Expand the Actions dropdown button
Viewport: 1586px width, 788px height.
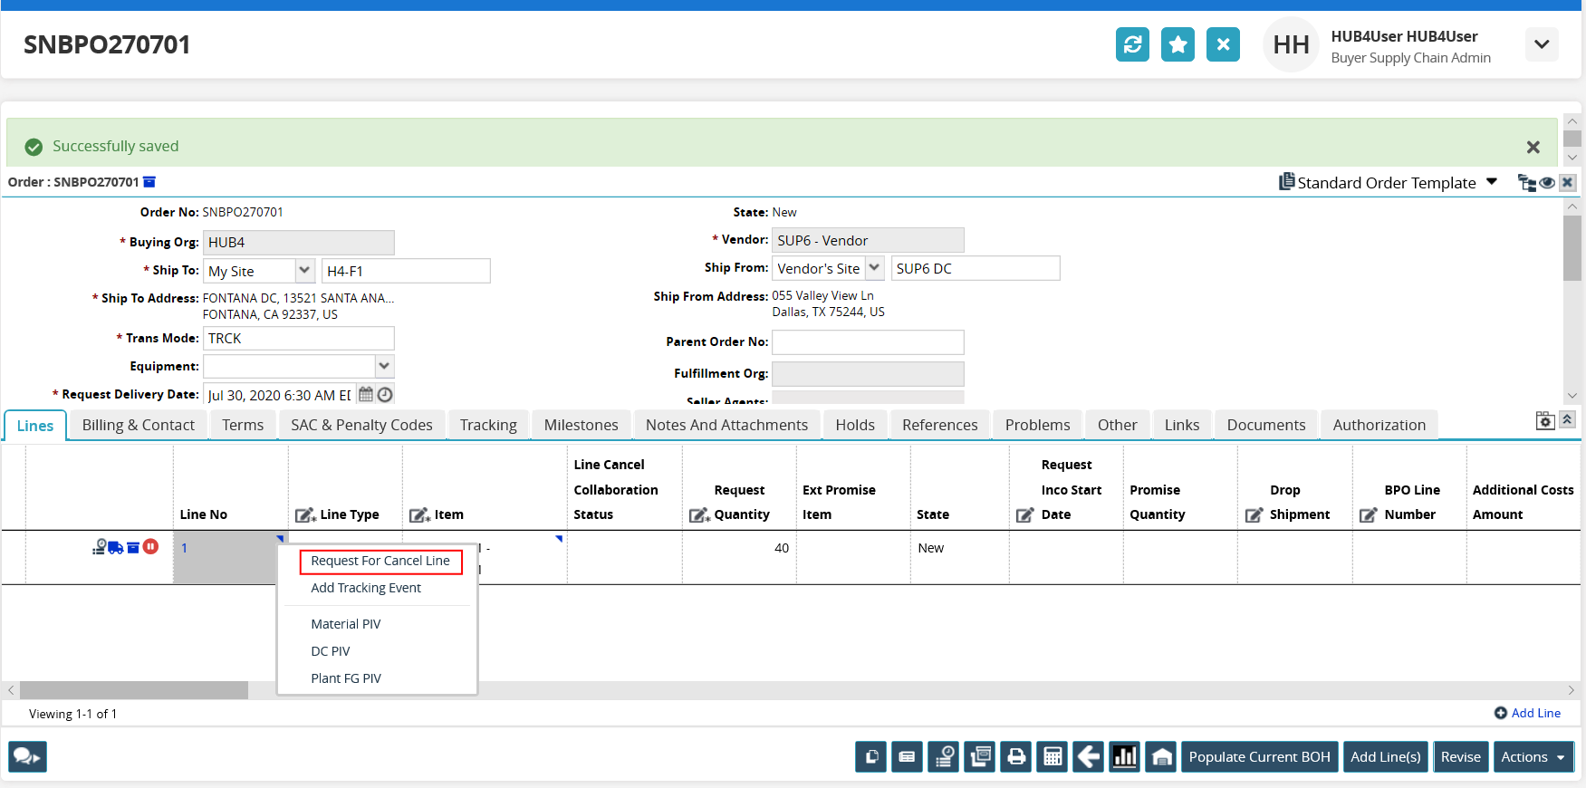pyautogui.click(x=1533, y=757)
